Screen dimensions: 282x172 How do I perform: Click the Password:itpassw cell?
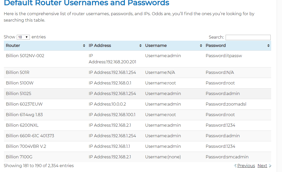(x=237, y=59)
